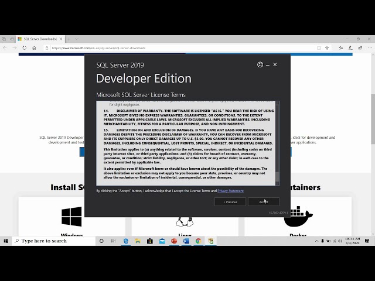
Task: Go to the browser home page
Action: point(34,48)
